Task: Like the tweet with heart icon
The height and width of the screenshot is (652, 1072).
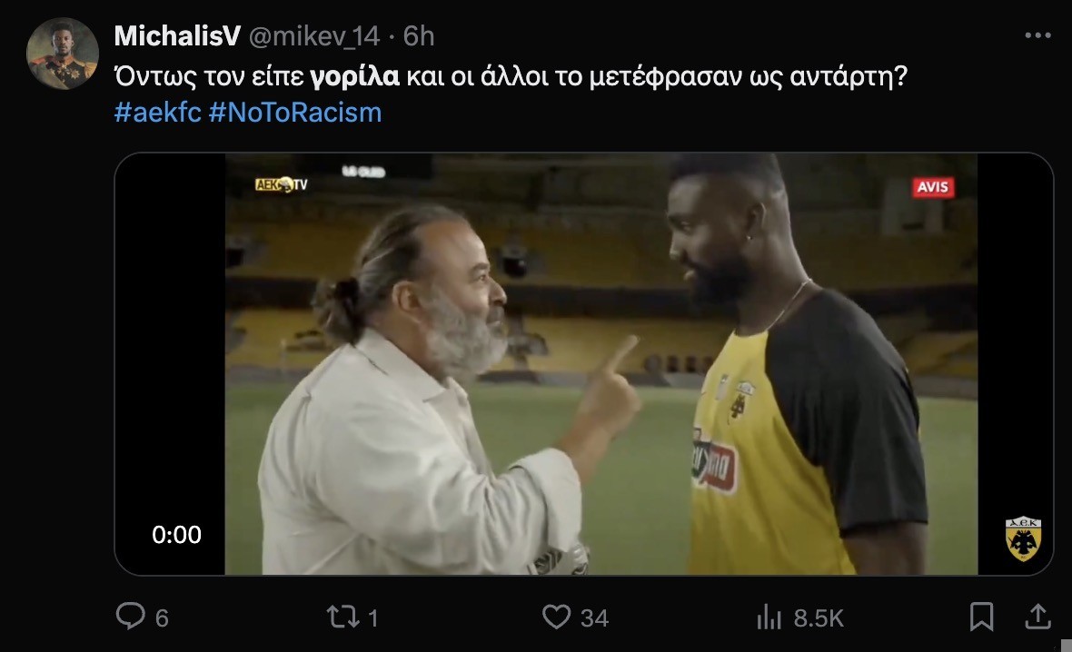Action: point(557,617)
